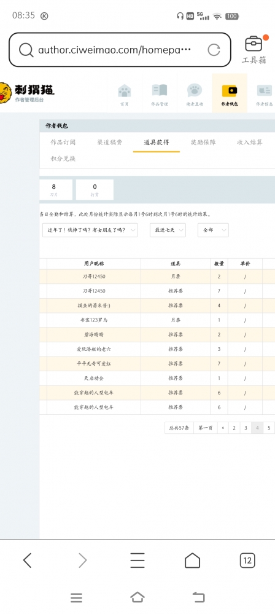Viewport: 275px width, 614px height.
Task: Tap the battery indicator showing 100
Action: click(x=232, y=16)
